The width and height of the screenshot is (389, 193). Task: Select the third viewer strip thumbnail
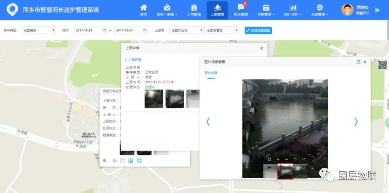[300, 171]
